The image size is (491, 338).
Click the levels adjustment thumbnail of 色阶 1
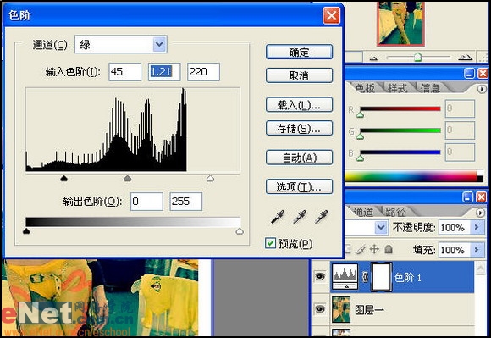point(345,277)
